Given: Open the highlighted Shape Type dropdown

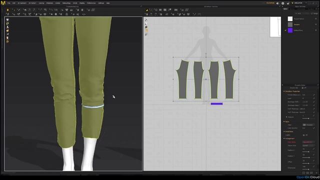Looking at the screenshot, I should [x=308, y=142].
